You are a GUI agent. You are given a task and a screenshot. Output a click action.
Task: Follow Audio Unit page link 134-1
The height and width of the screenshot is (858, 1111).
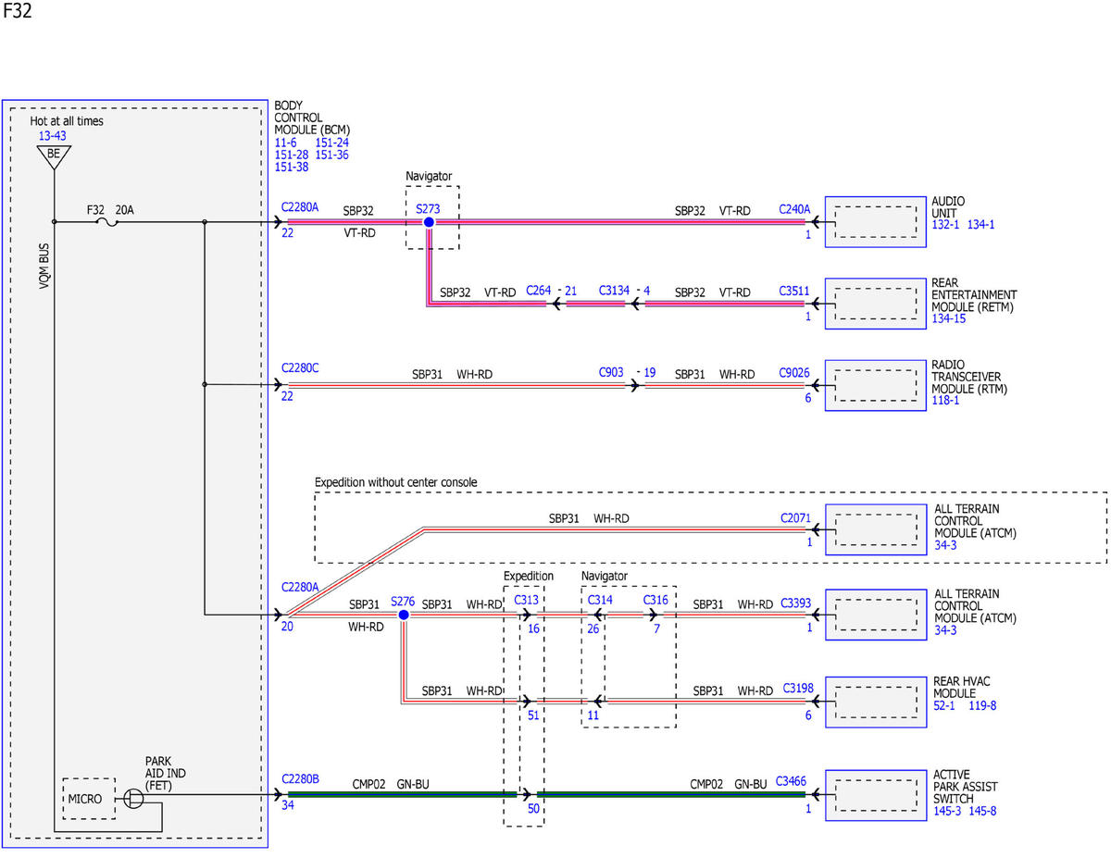[981, 225]
